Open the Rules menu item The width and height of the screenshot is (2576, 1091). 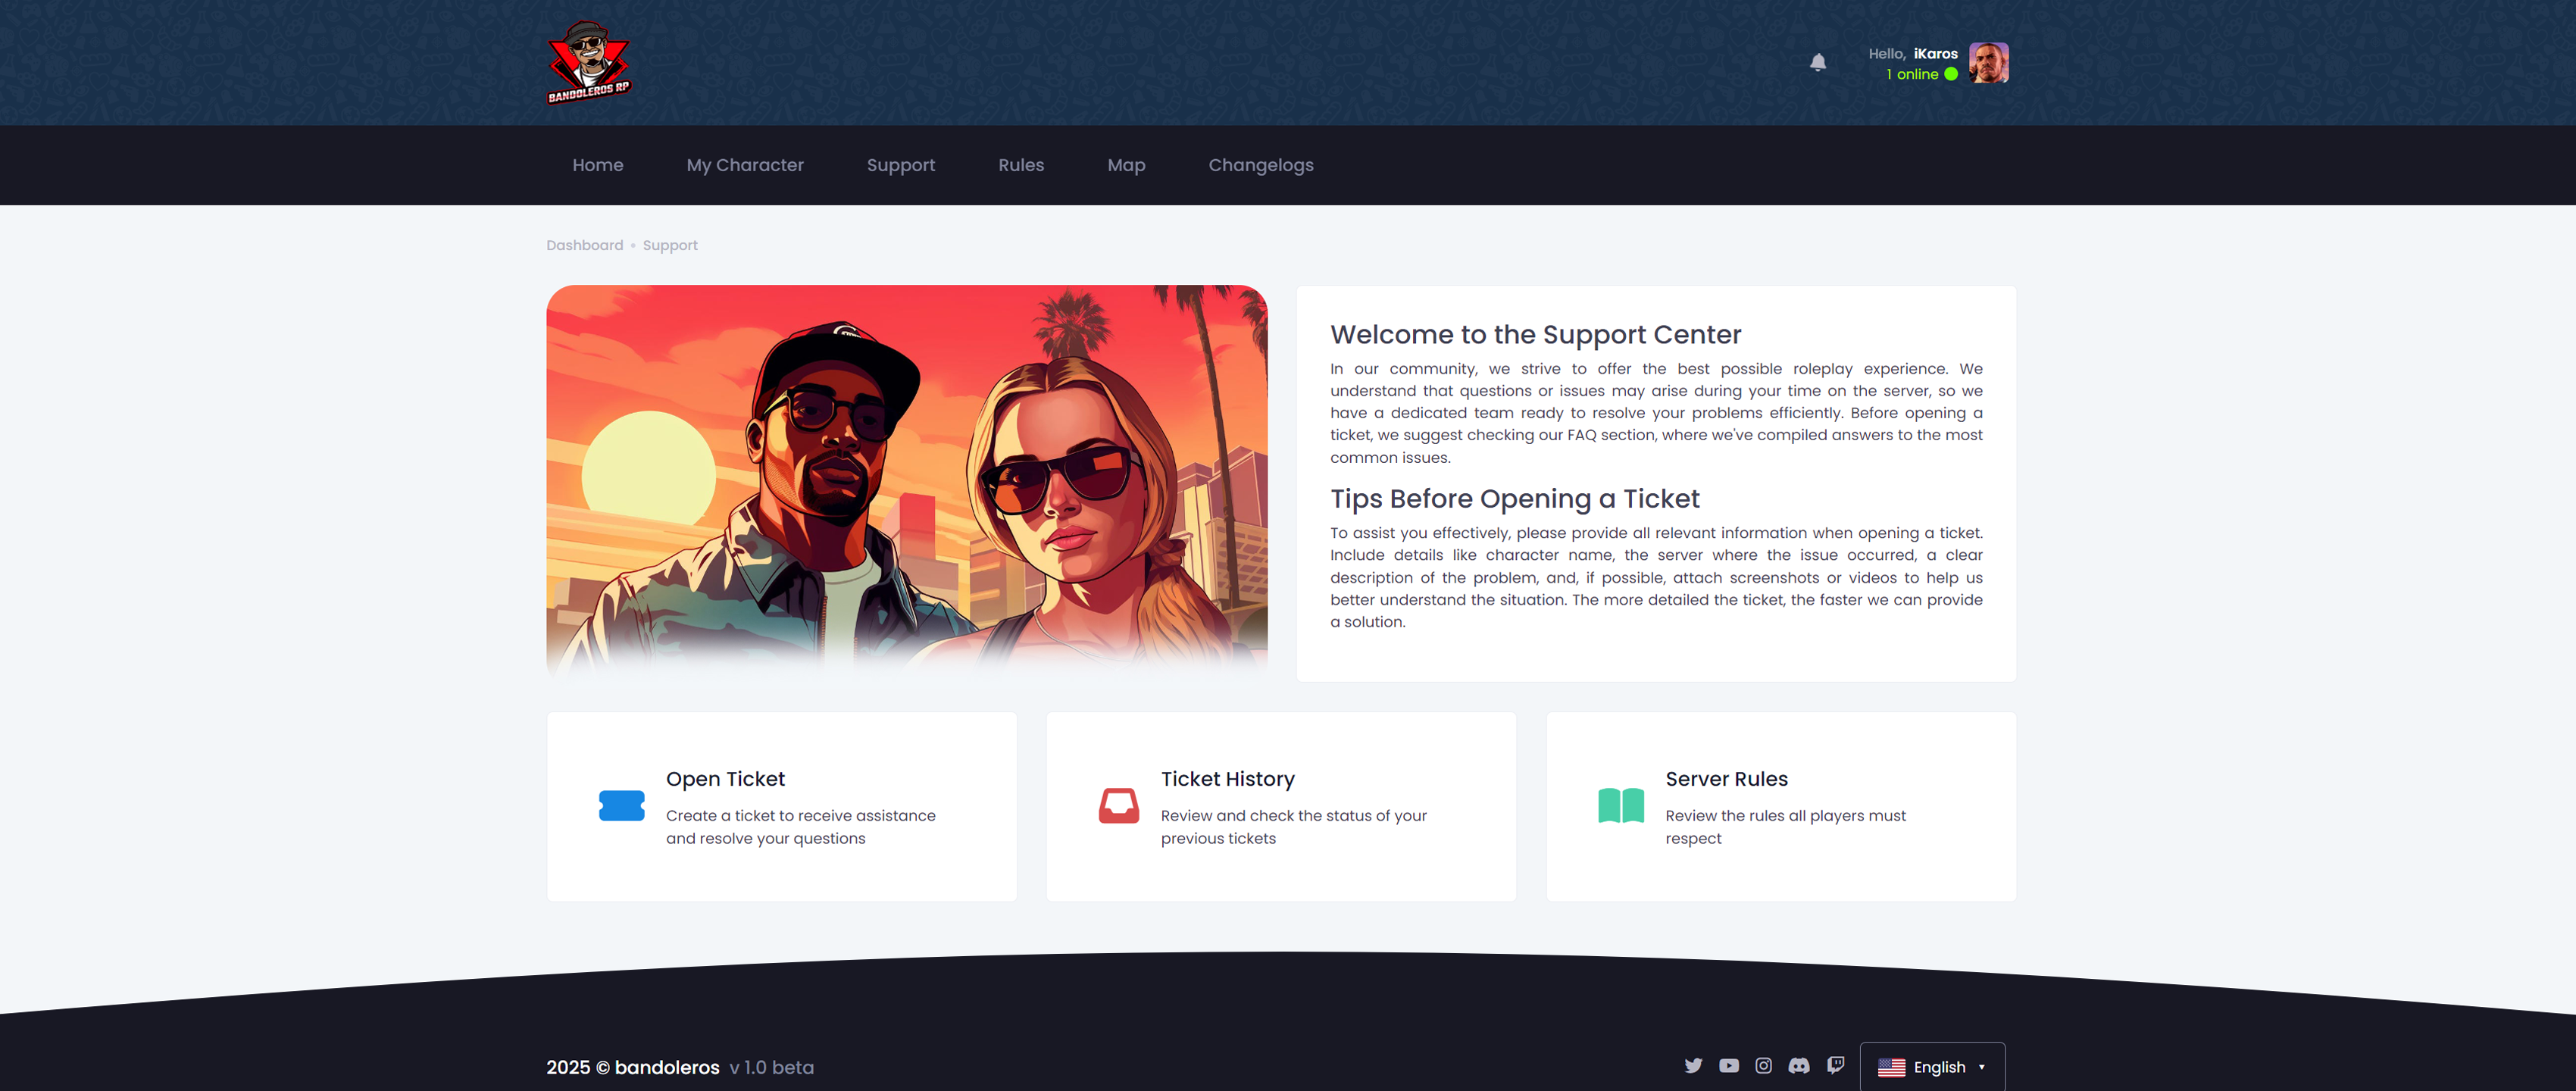point(1020,165)
